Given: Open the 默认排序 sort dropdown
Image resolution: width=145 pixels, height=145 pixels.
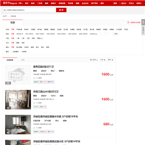Looking at the screenshot, I should tap(94, 60).
